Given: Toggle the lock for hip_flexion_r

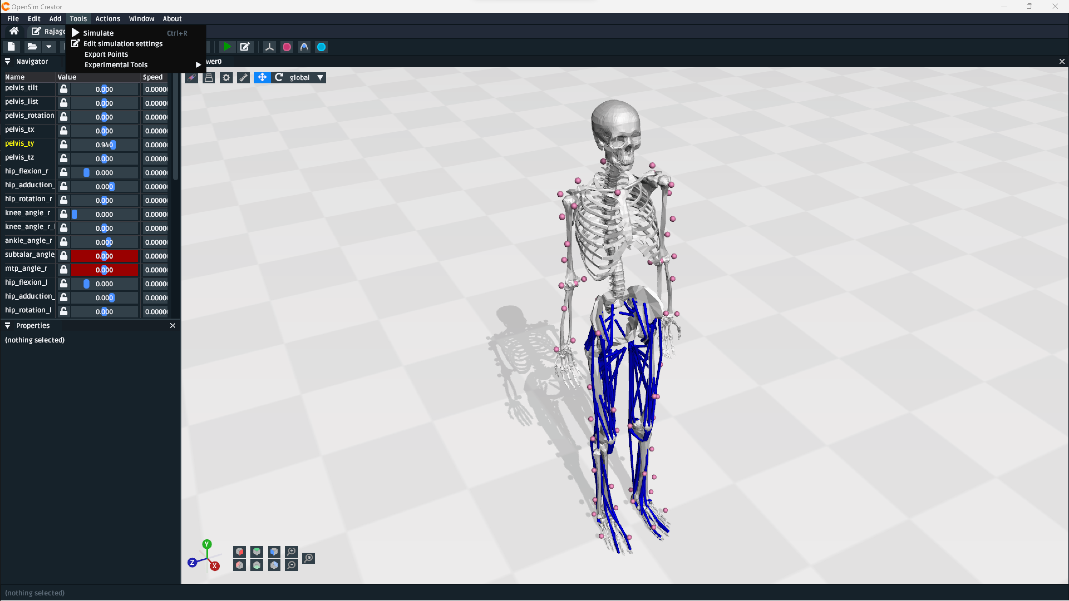Looking at the screenshot, I should pos(63,172).
